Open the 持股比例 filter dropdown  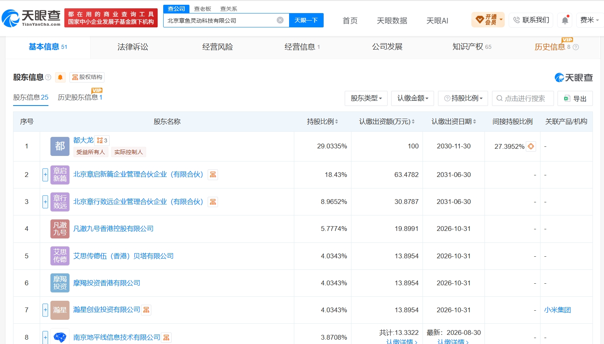pyautogui.click(x=463, y=98)
